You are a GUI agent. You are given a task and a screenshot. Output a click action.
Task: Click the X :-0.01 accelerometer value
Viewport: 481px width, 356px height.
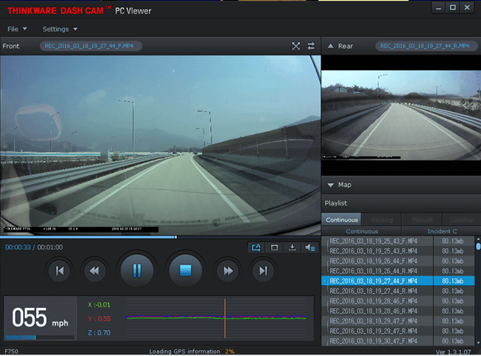tap(98, 305)
